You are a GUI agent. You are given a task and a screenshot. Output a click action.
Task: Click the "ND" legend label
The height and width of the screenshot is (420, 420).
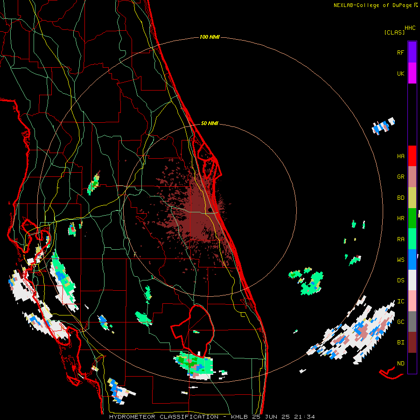coord(400,364)
